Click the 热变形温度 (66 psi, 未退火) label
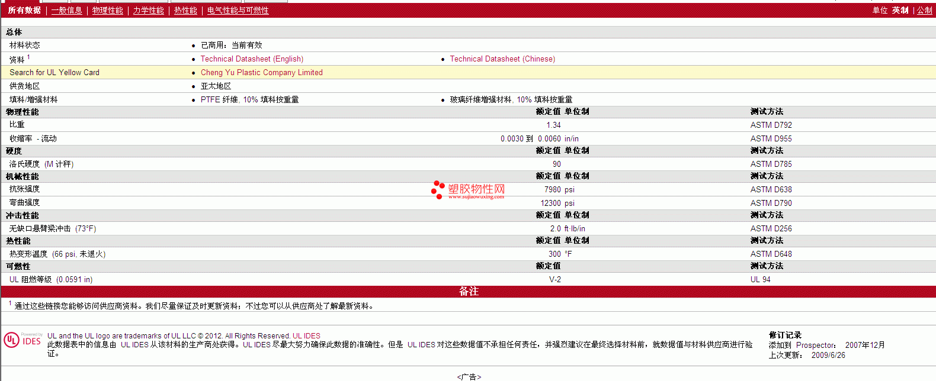The height and width of the screenshot is (381, 936). pyautogui.click(x=57, y=254)
